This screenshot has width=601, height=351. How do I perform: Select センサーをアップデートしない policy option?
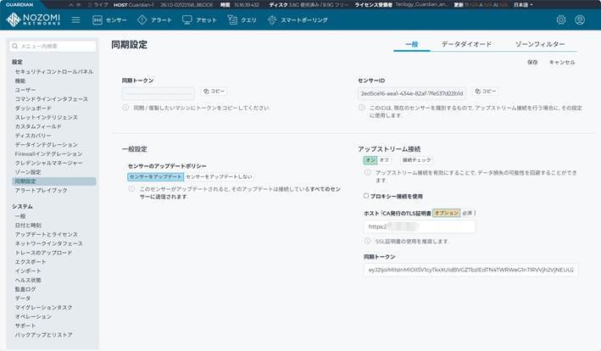pyautogui.click(x=218, y=176)
